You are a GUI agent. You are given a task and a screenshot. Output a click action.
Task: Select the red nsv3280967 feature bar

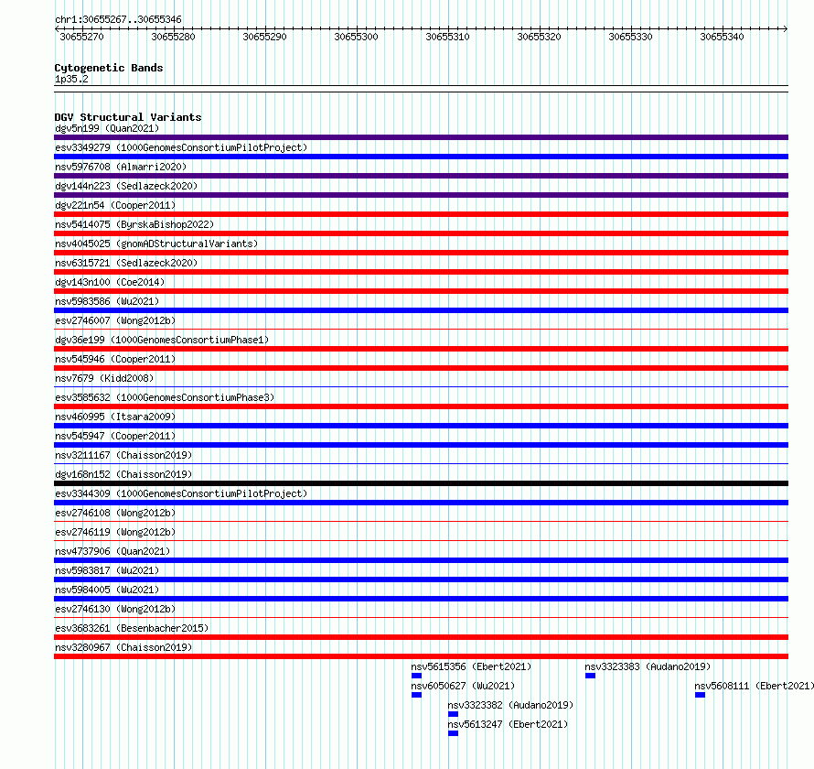[421, 656]
